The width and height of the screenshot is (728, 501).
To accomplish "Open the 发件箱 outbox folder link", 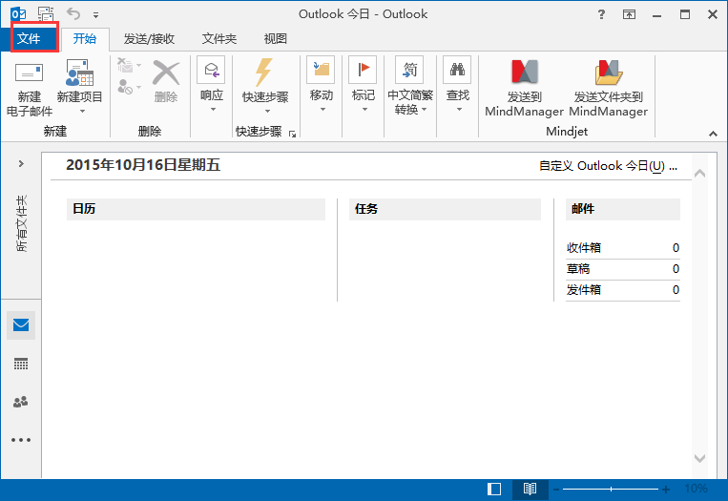I will (584, 290).
